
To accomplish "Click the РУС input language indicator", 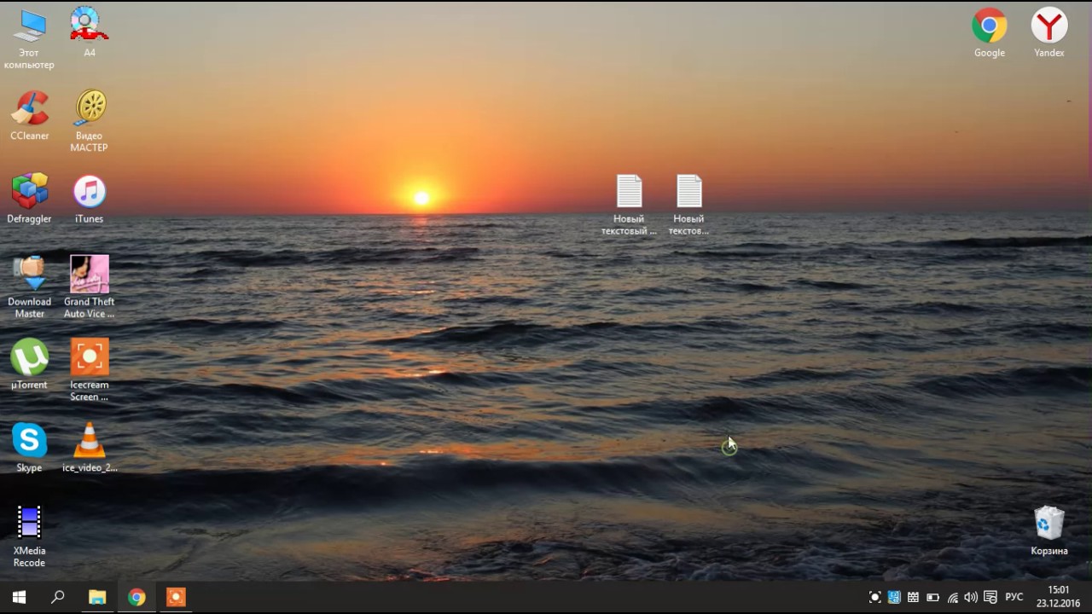I will click(1014, 598).
